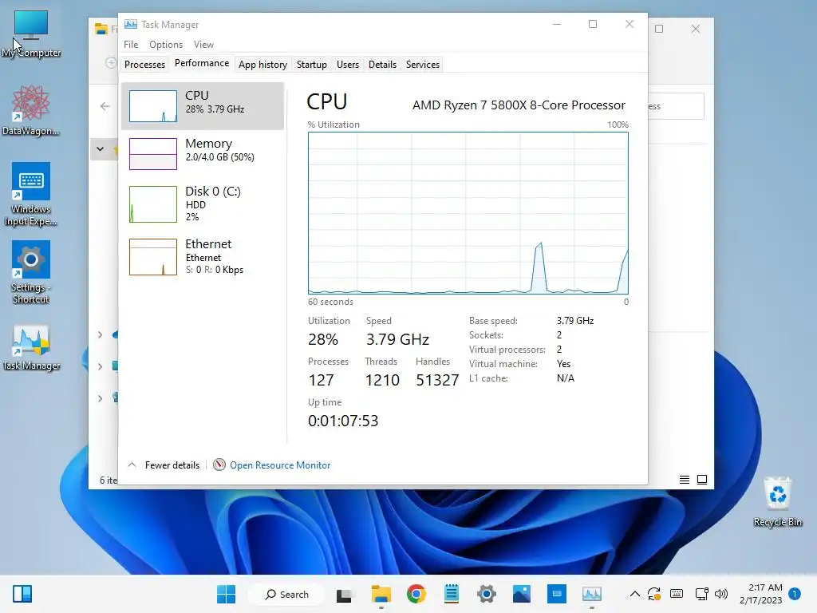Image resolution: width=817 pixels, height=613 pixels.
Task: Select the CPU performance item
Action: pyautogui.click(x=203, y=106)
